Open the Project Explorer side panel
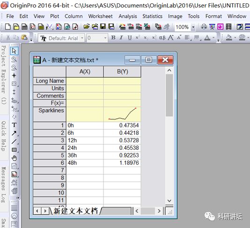Screen dimensions: 250x228 [x=4, y=75]
